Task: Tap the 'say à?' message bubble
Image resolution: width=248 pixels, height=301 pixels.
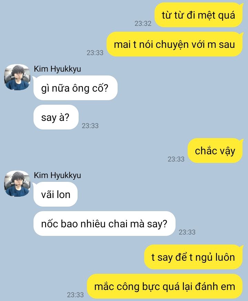Action: click(56, 117)
